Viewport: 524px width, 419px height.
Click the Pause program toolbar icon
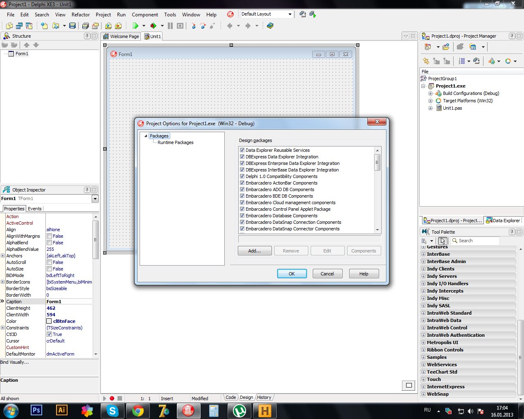[170, 26]
